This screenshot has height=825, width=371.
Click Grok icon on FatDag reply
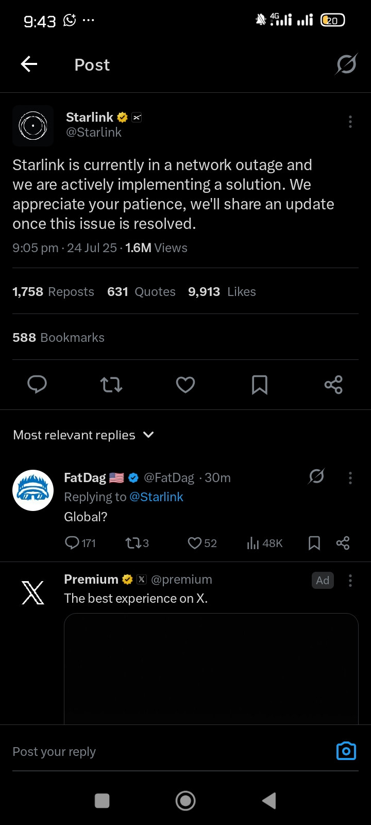click(316, 476)
